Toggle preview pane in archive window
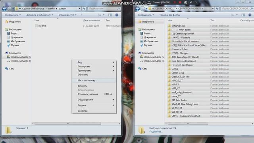Screen dimensions: 254x143 pos(243,15)
